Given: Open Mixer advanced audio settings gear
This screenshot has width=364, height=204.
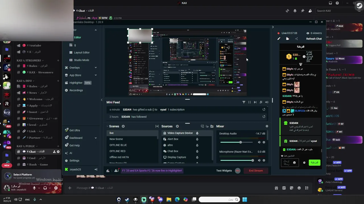Looking at the screenshot, I should (x=267, y=126).
